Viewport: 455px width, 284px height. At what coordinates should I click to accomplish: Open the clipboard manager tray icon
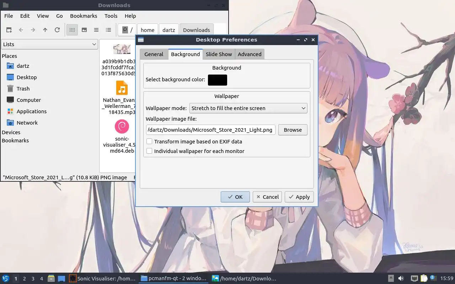click(424, 278)
